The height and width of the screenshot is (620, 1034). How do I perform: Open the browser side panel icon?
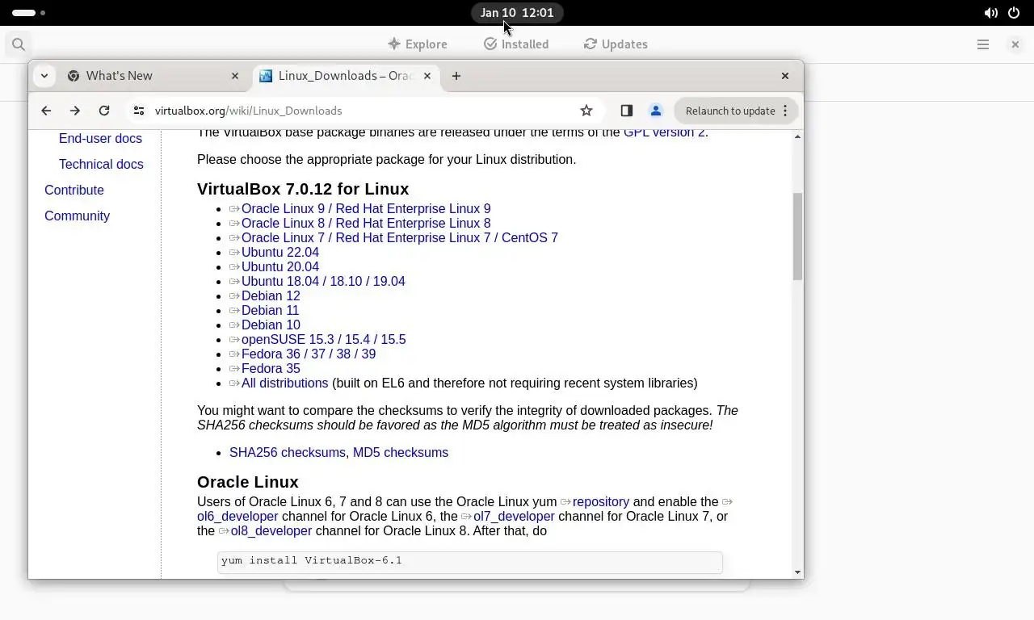(626, 111)
